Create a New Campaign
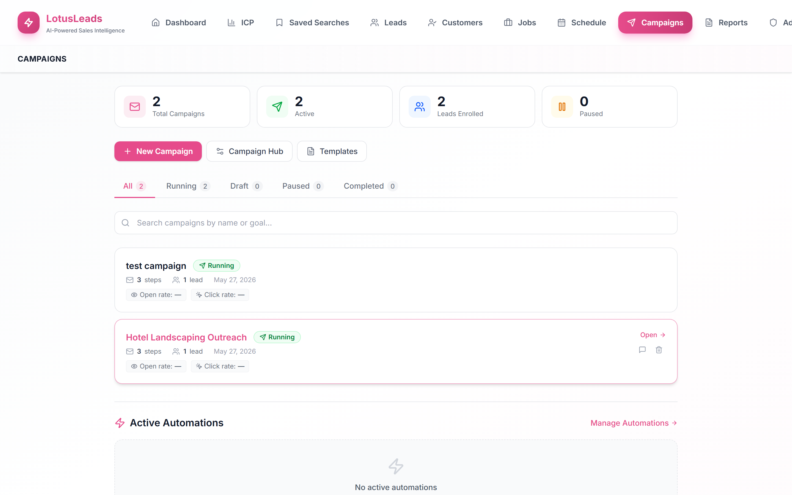Screen dimensions: 792x495 point(158,151)
